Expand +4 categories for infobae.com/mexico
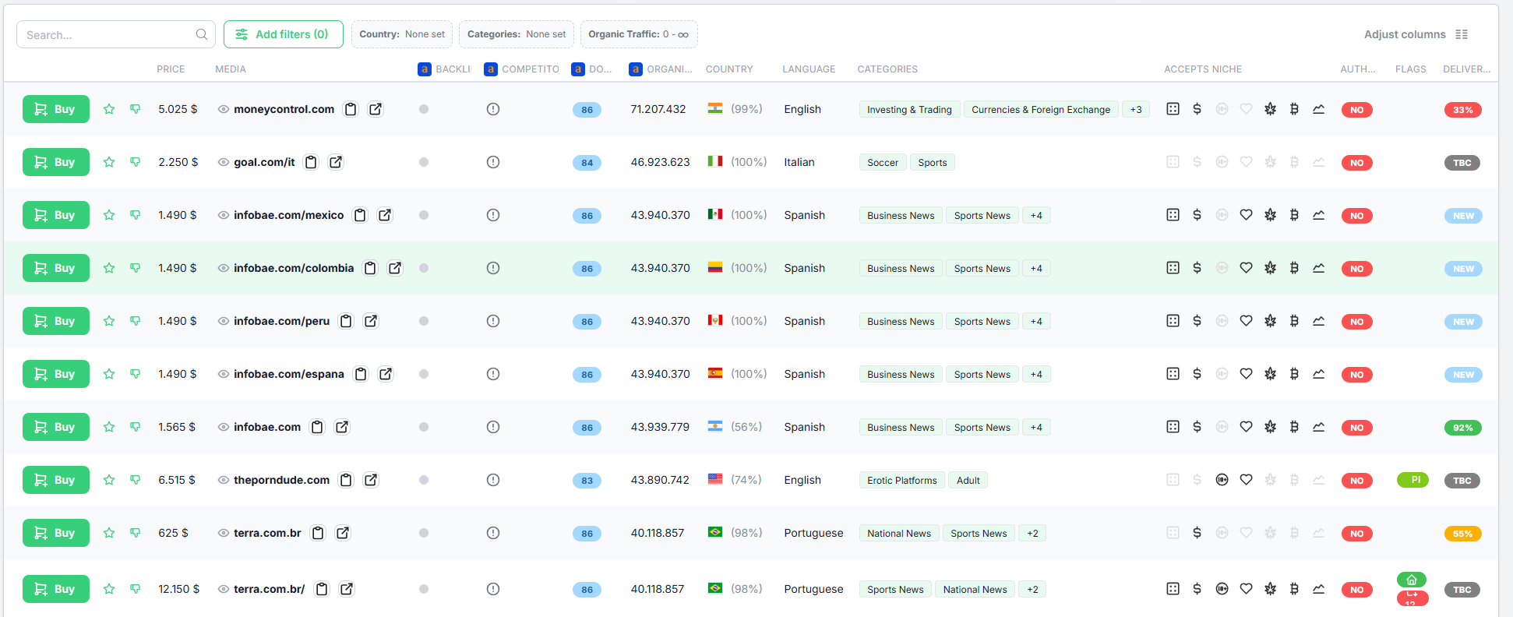This screenshot has width=1513, height=617. point(1036,216)
